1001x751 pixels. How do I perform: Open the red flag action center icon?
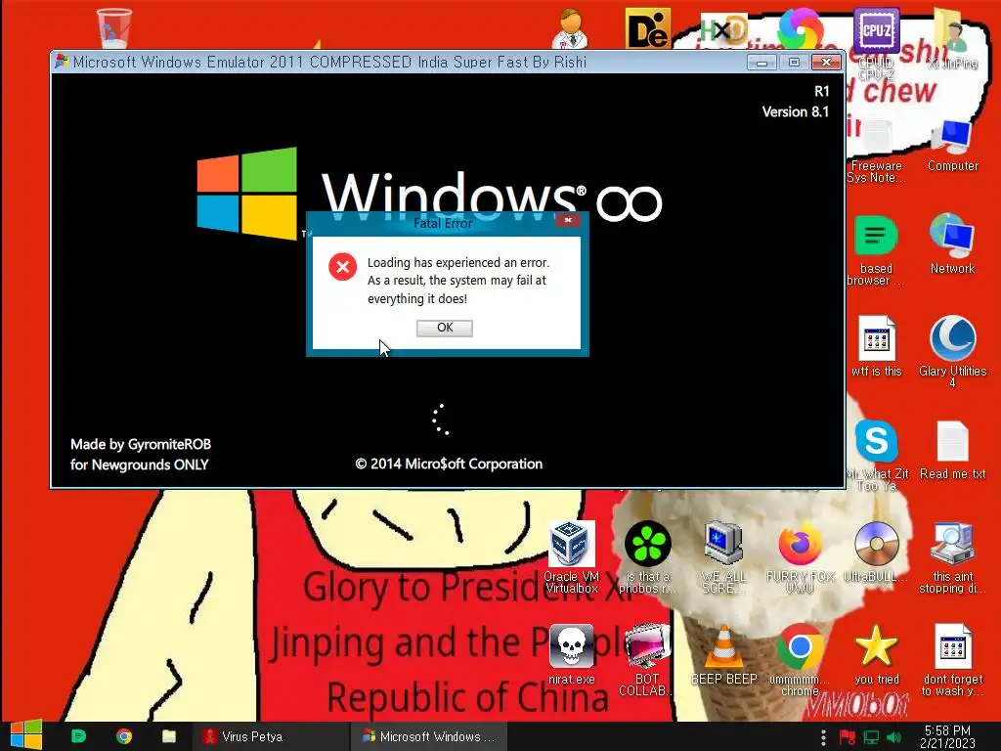[847, 737]
